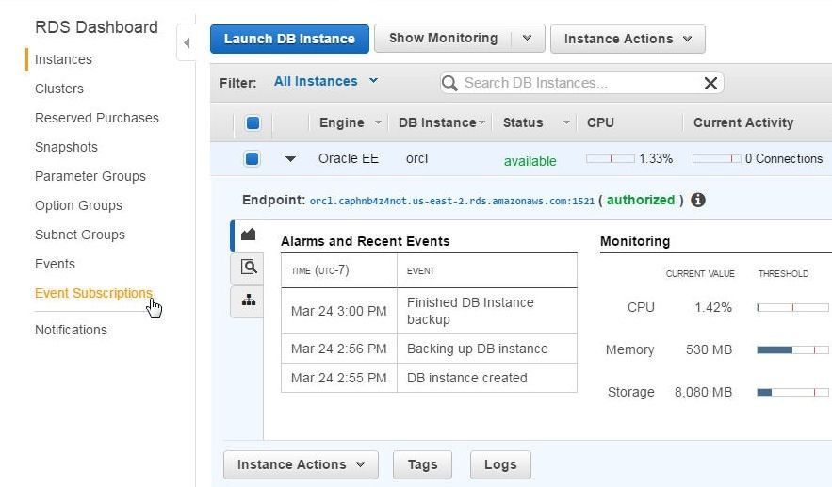The width and height of the screenshot is (832, 487).
Task: Open the Show Monitoring dropdown arrow
Action: click(527, 39)
